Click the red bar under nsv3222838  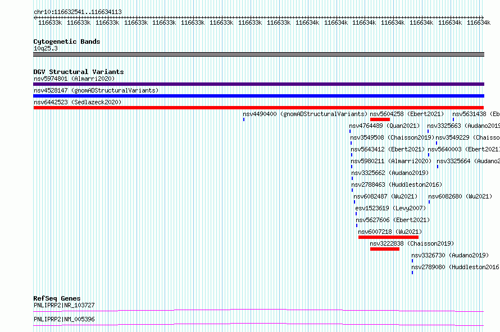click(385, 249)
